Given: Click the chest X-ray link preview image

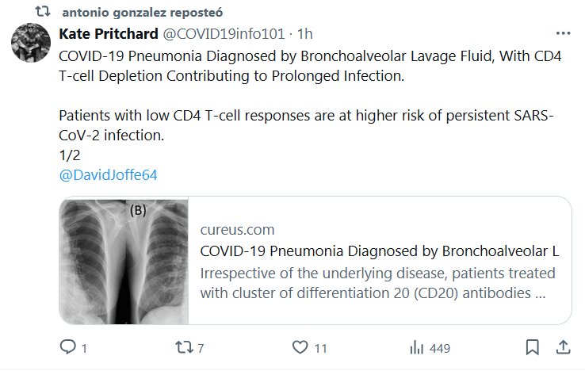Looking at the screenshot, I should click(124, 260).
